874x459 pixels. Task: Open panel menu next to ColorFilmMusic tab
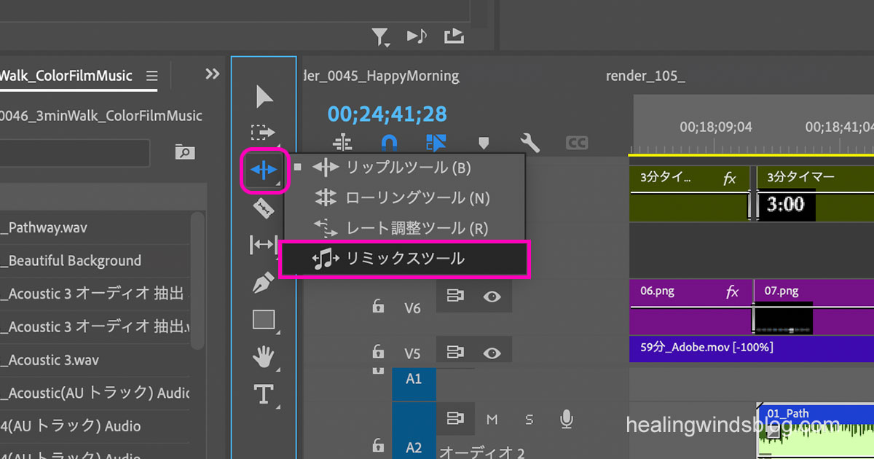pos(151,76)
